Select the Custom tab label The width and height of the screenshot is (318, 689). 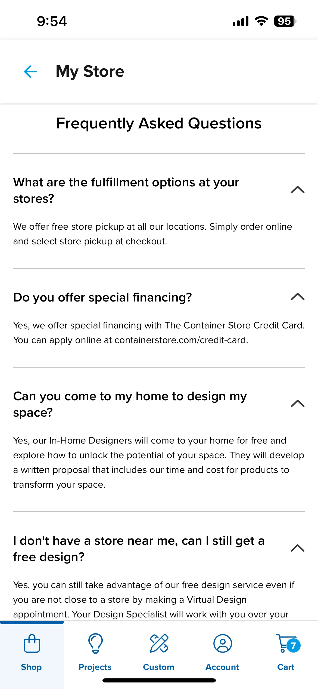point(159,667)
